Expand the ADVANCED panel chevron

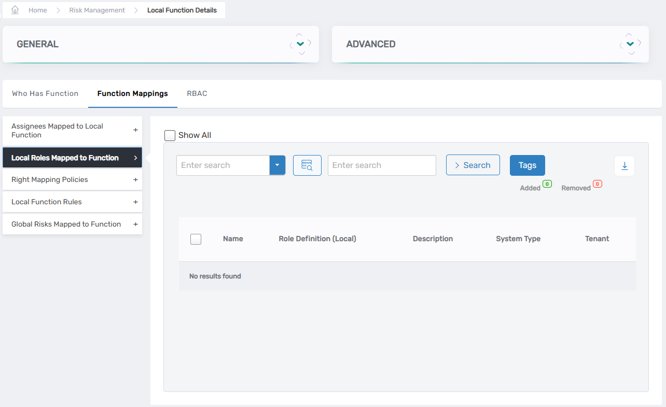point(630,44)
